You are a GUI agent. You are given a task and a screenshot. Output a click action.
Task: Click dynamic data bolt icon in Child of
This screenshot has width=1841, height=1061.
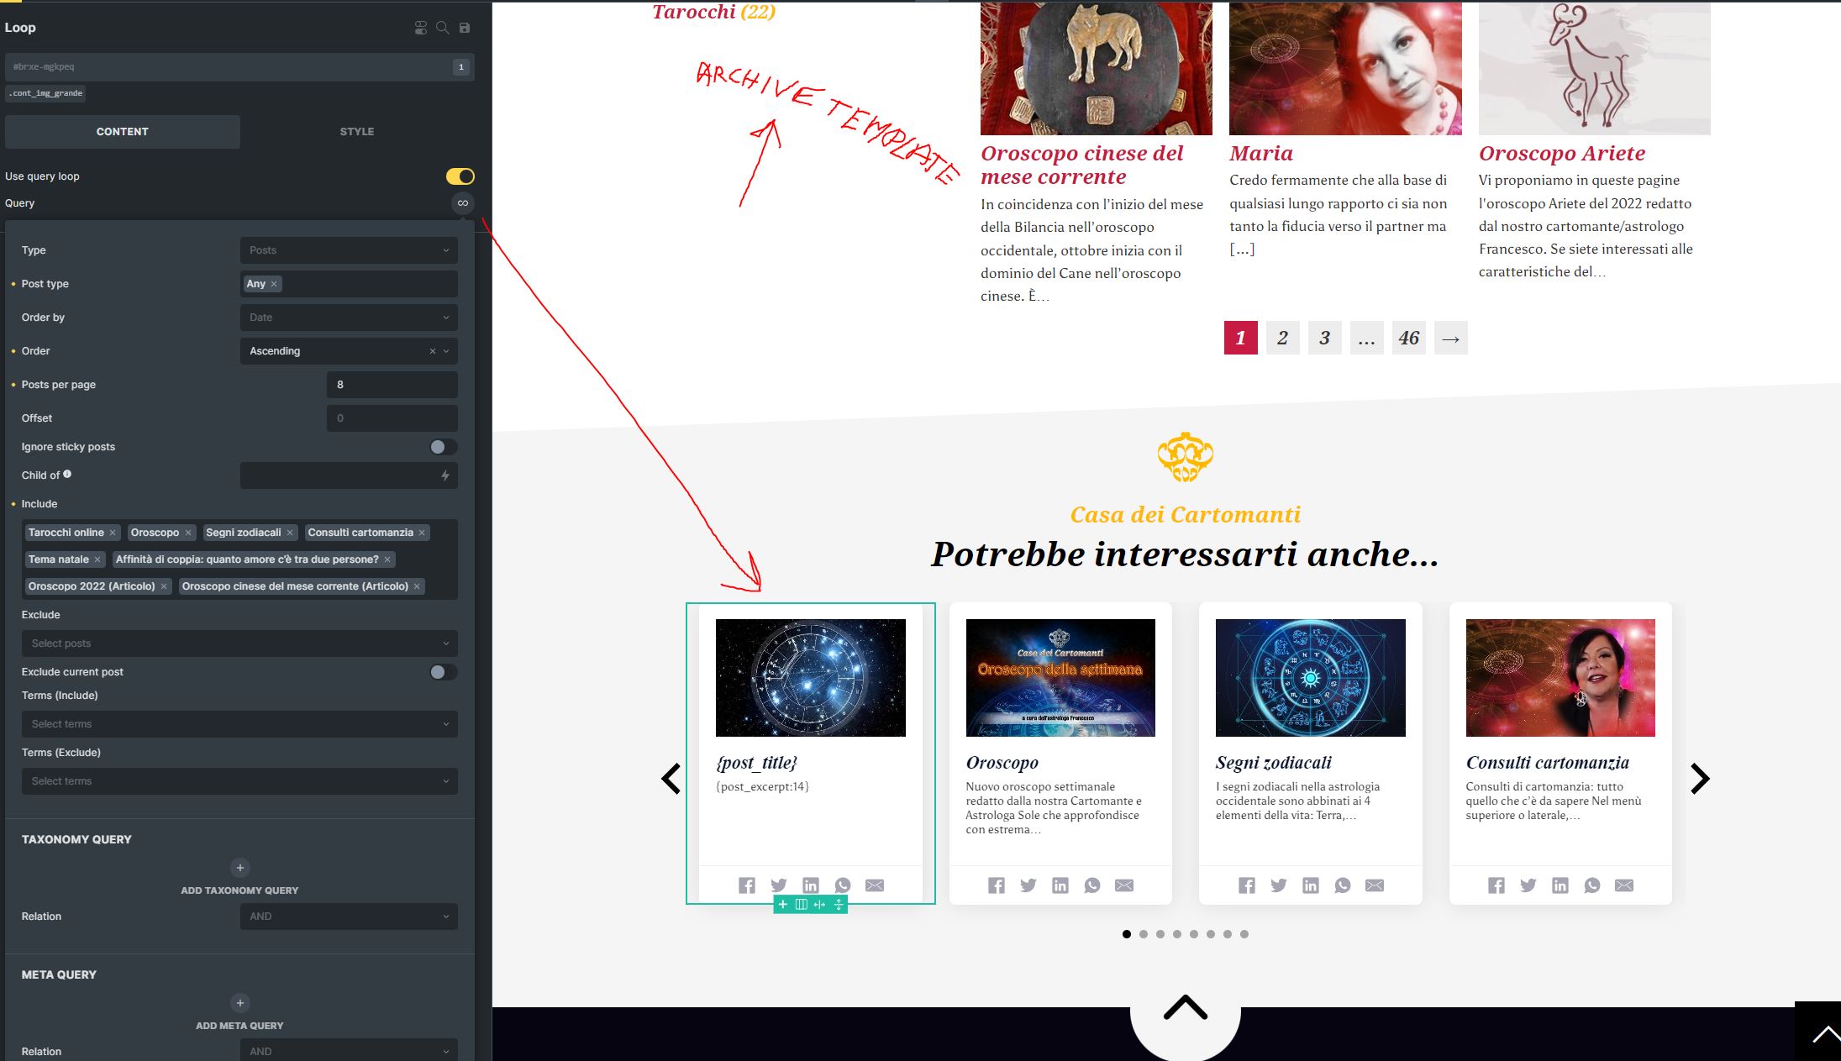[x=445, y=475]
